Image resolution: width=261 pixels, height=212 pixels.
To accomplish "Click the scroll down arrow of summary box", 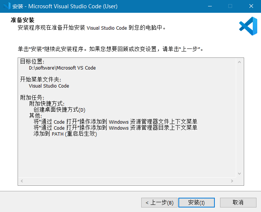I will pyautogui.click(x=239, y=174).
